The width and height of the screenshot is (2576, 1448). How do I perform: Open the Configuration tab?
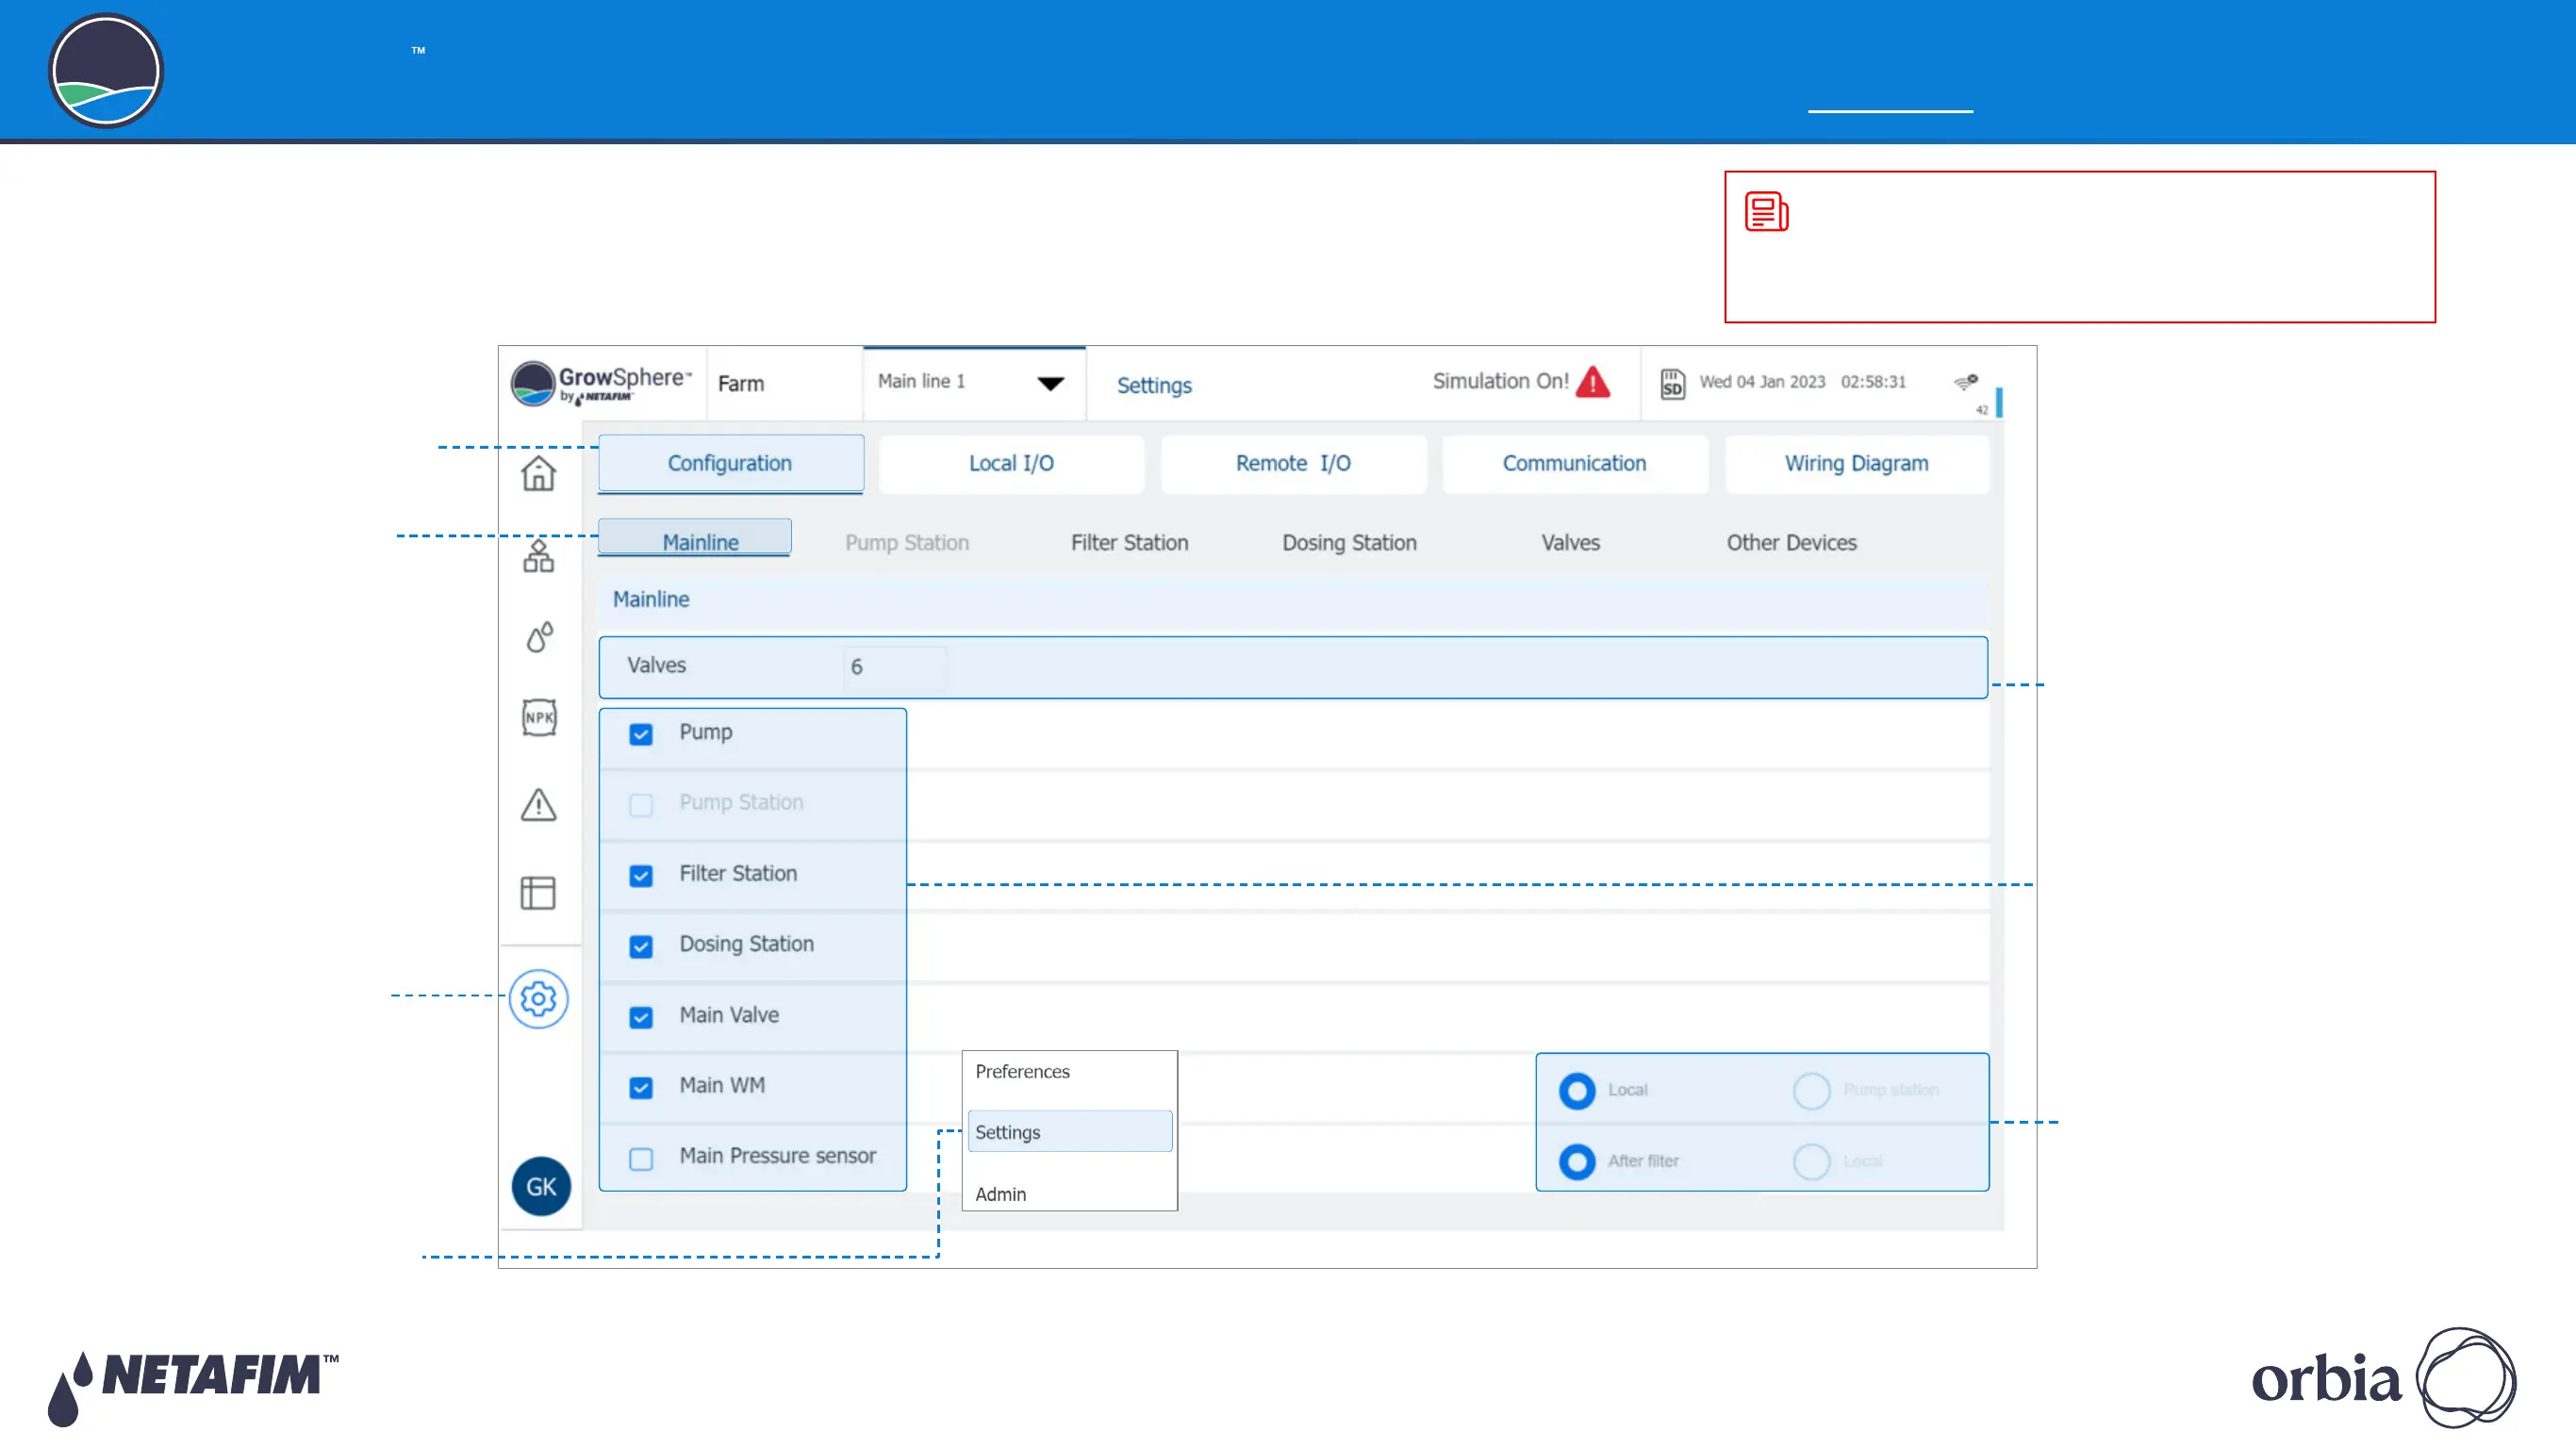pyautogui.click(x=730, y=464)
